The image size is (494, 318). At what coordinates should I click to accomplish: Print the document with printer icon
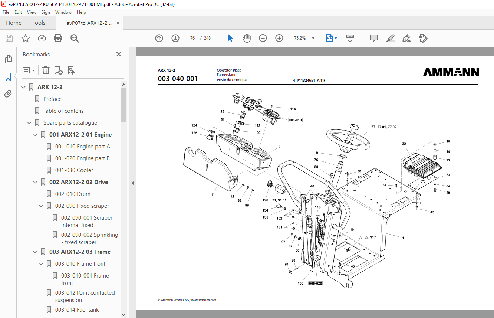click(58, 38)
